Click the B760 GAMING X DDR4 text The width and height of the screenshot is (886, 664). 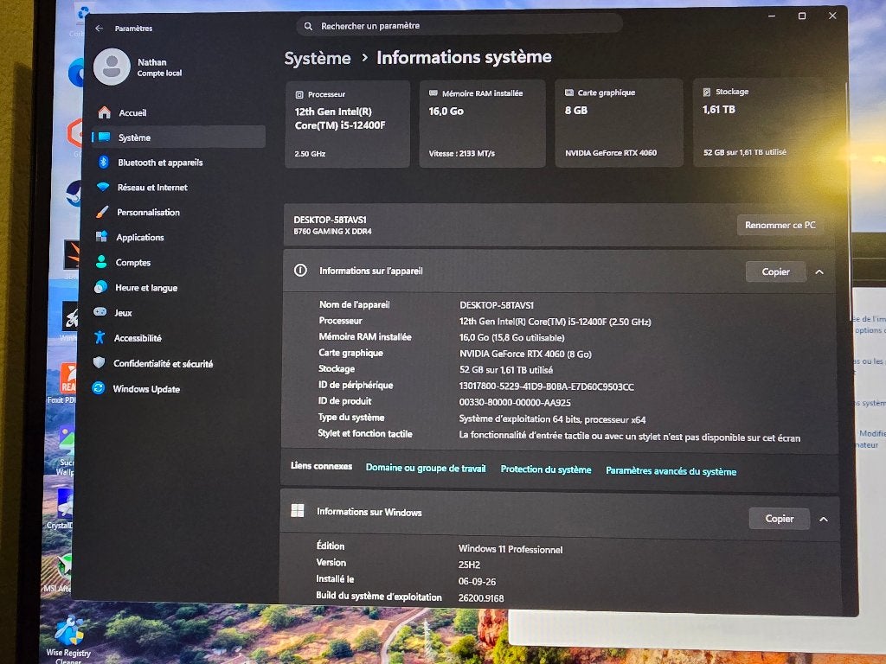pos(332,232)
